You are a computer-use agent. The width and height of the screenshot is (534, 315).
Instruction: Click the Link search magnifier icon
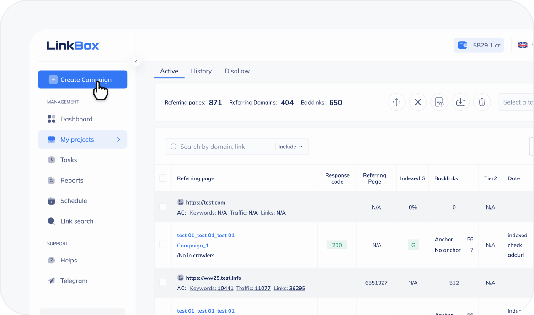tap(51, 221)
